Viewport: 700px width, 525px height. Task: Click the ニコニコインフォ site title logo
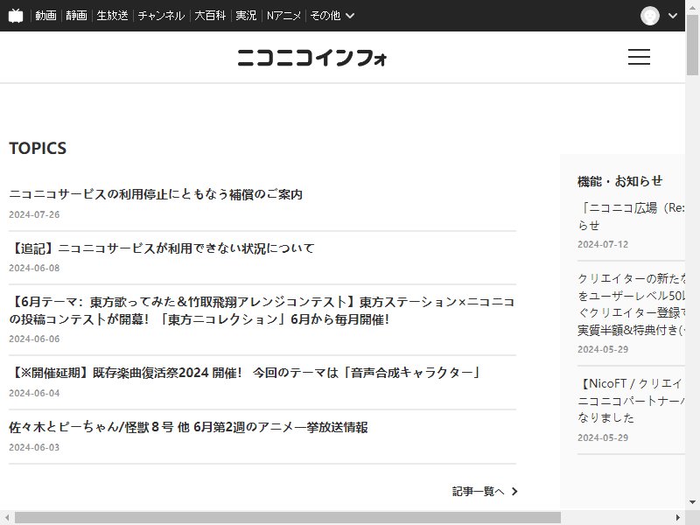pyautogui.click(x=312, y=58)
